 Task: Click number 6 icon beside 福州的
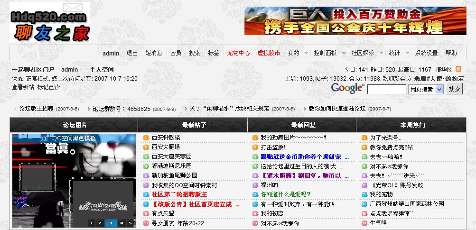click(255, 185)
